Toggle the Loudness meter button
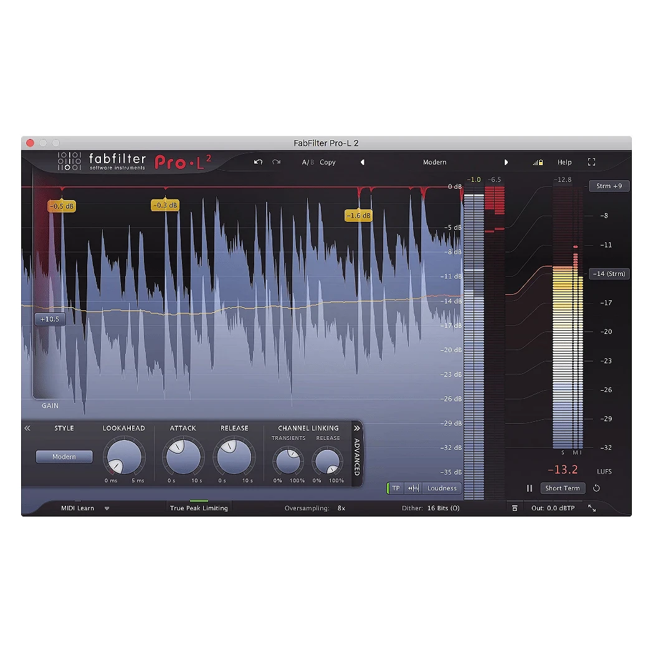The height and width of the screenshot is (653, 653). 442,488
